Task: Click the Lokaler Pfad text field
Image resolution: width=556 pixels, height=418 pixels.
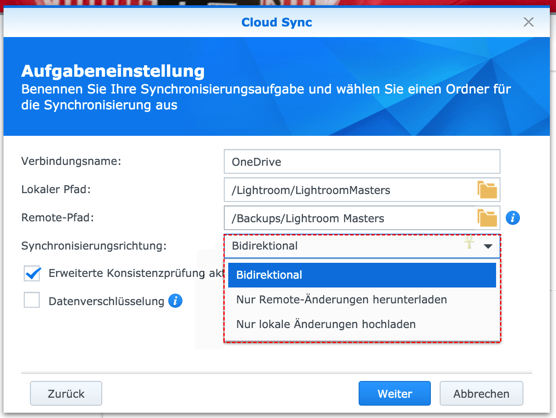Action: point(348,190)
